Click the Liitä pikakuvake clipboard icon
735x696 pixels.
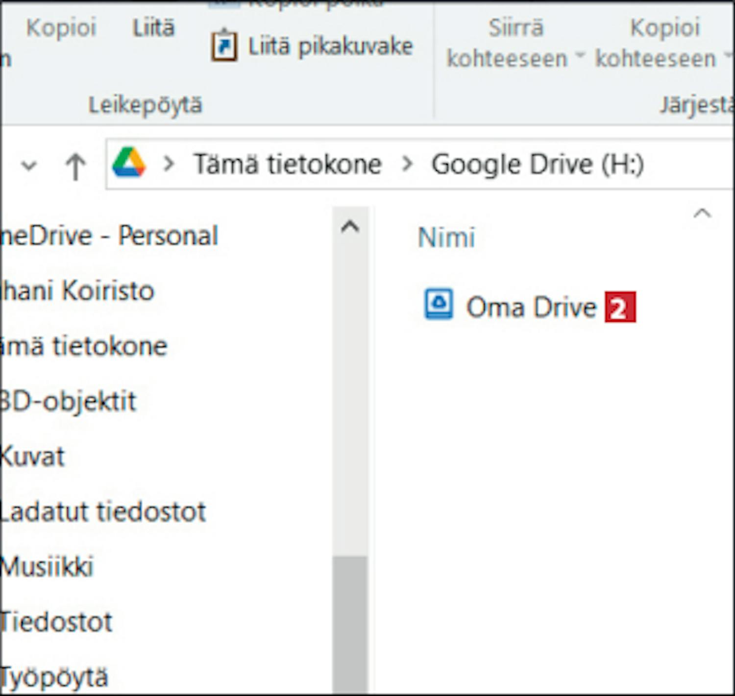pyautogui.click(x=224, y=46)
